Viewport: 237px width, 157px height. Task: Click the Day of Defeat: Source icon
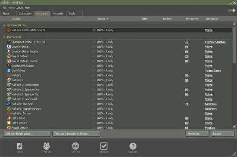[x=9, y=61]
